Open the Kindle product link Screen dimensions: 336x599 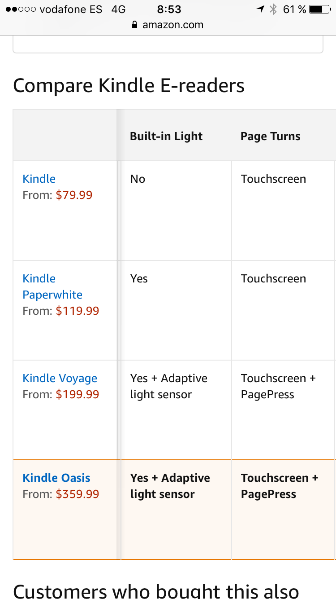[x=39, y=179]
